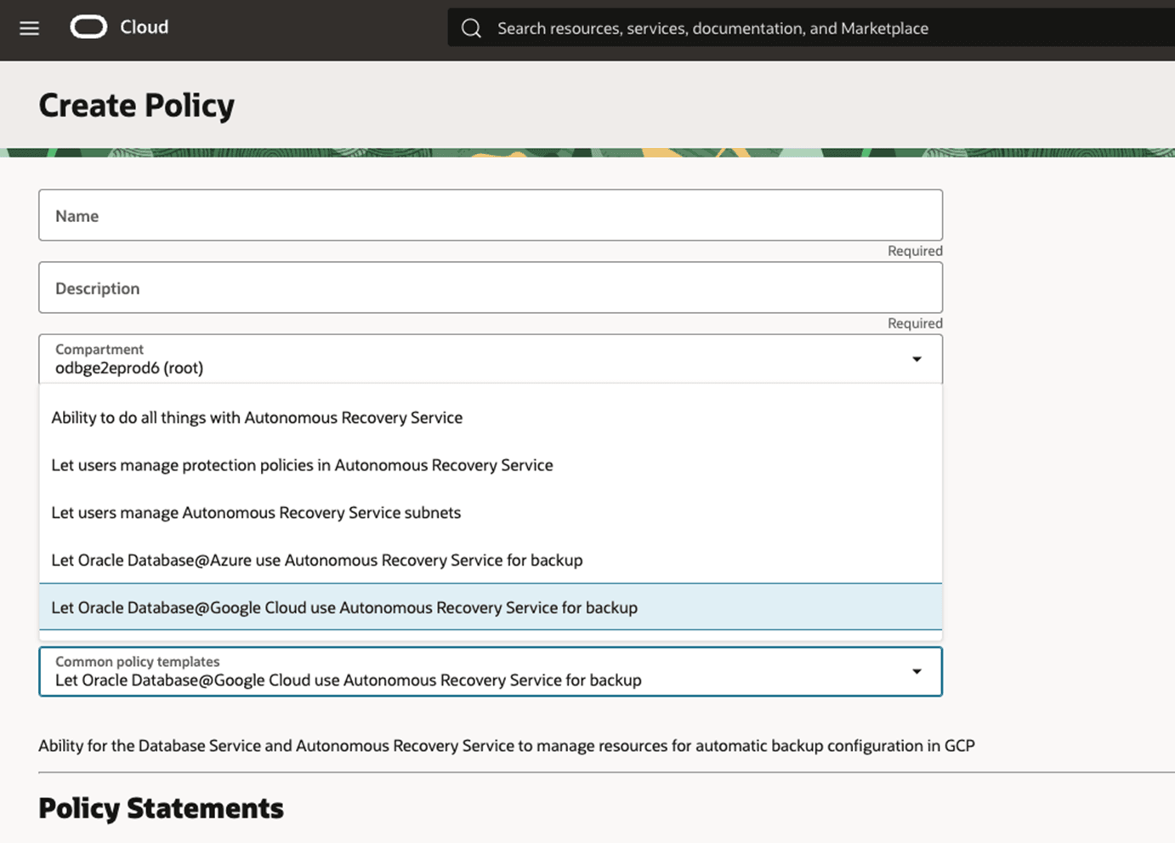The image size is (1175, 843).
Task: Click the GCP backup configuration description text
Action: click(506, 745)
